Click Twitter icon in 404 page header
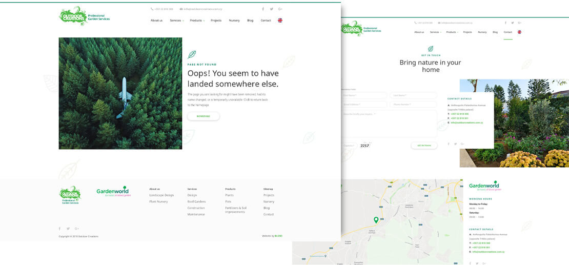This screenshot has height=265, width=569. click(272, 9)
